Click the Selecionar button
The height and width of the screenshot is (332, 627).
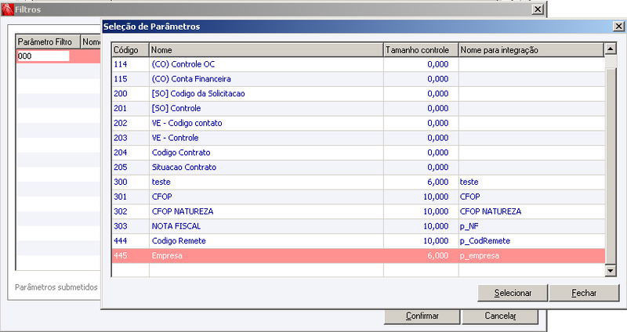(x=513, y=293)
